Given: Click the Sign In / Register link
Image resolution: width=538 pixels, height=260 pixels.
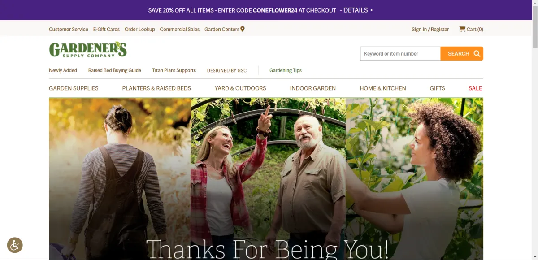Looking at the screenshot, I should point(430,29).
